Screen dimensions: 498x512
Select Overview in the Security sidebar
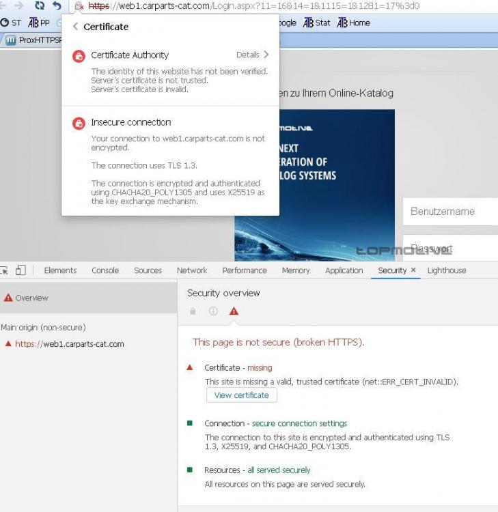click(88, 298)
